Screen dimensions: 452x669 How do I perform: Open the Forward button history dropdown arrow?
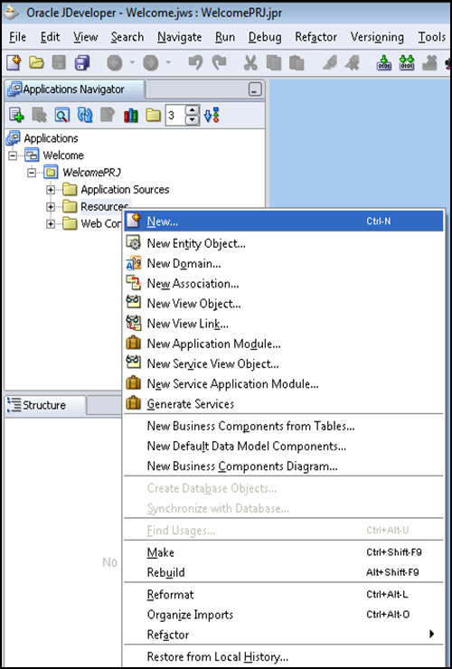[x=168, y=63]
